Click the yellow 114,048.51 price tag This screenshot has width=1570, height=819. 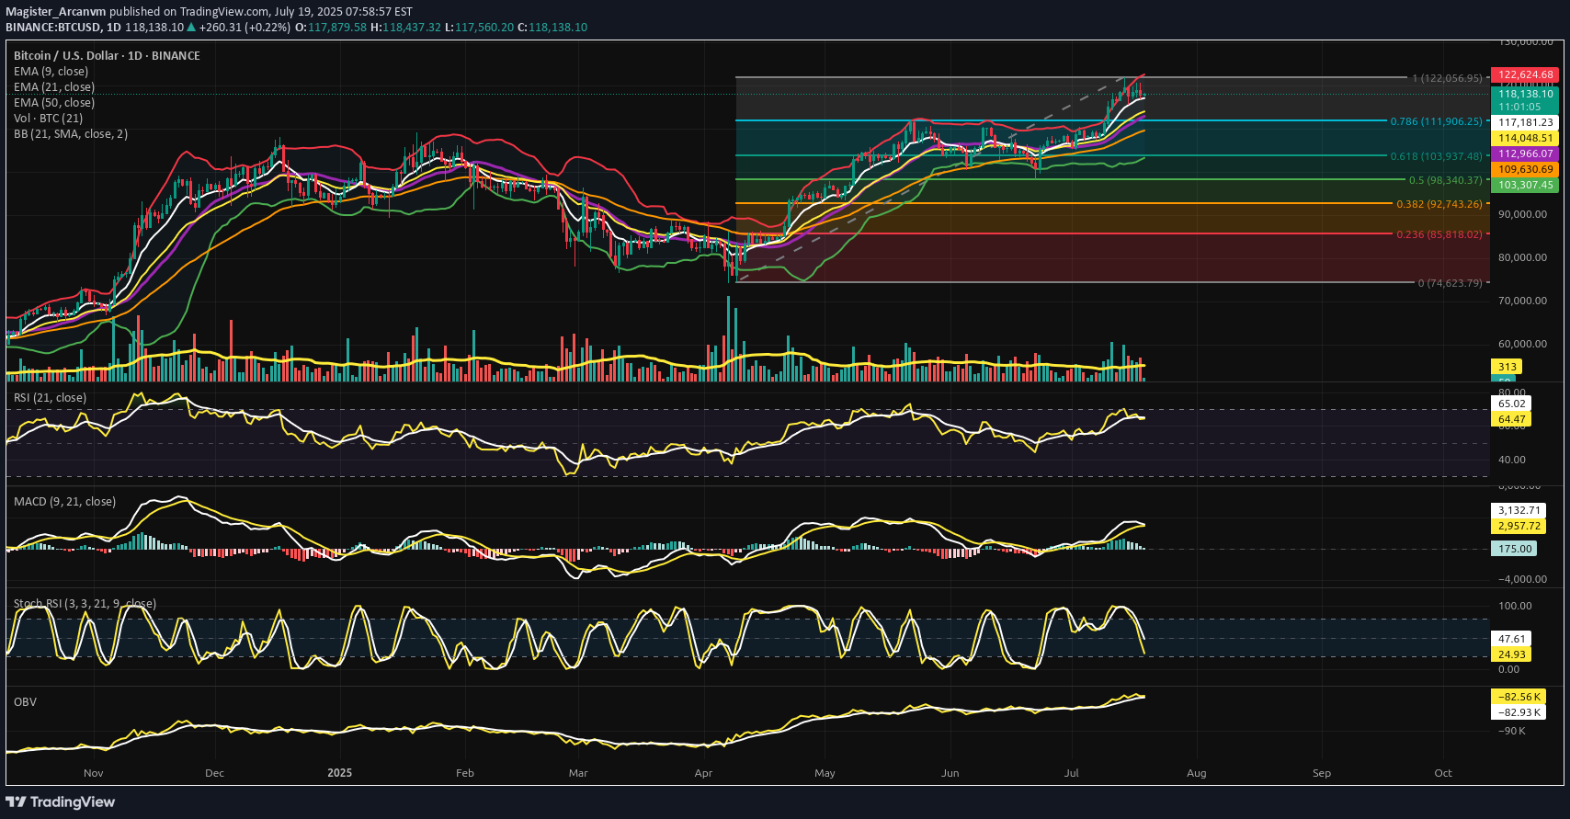[1525, 138]
